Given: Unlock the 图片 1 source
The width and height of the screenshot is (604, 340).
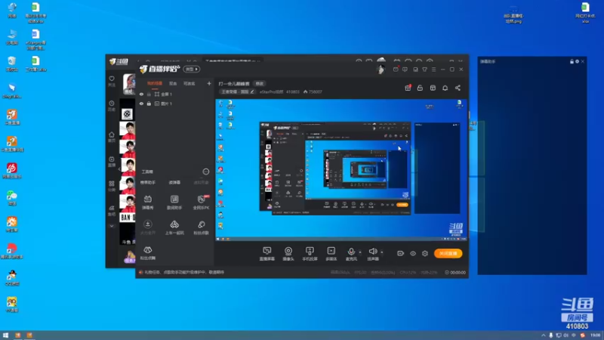Looking at the screenshot, I should [x=149, y=104].
